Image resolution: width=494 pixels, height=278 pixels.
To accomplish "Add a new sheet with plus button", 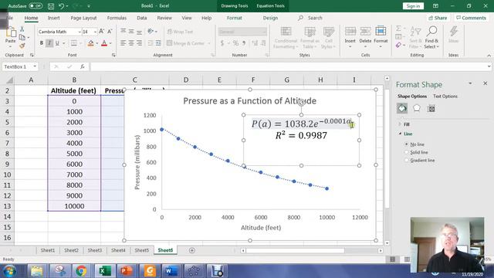I will pos(192,250).
